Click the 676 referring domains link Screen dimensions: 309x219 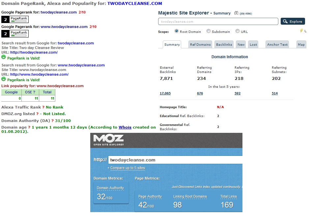pyautogui.click(x=200, y=93)
